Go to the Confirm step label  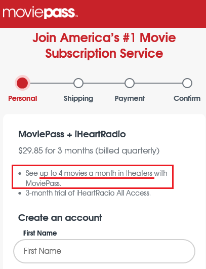pyautogui.click(x=187, y=98)
